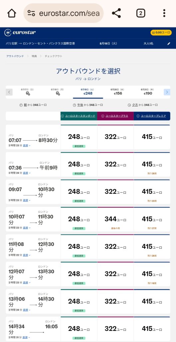The width and height of the screenshot is (176, 342).
Task: Jump to 午後 trains filter link
Action: click(x=80, y=105)
